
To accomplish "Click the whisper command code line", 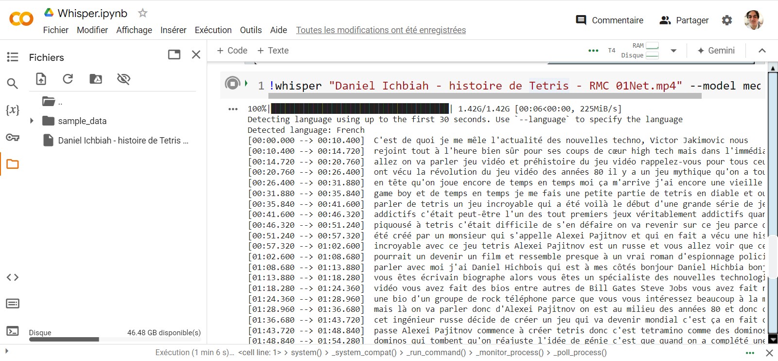I will pyautogui.click(x=515, y=86).
